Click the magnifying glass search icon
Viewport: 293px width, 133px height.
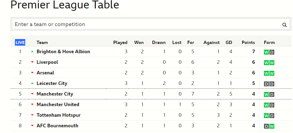pos(284,25)
